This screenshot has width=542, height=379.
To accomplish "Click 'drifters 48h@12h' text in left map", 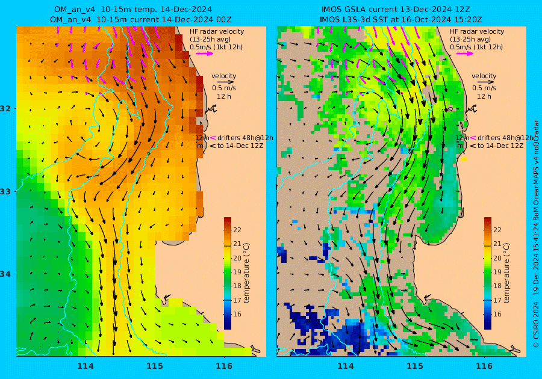I will coord(245,138).
